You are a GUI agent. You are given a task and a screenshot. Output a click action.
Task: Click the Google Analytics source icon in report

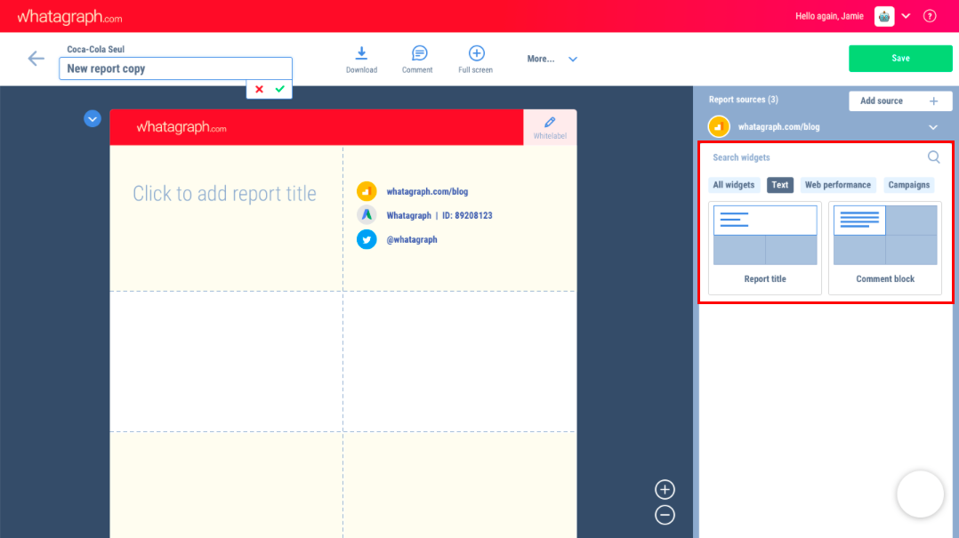(367, 191)
